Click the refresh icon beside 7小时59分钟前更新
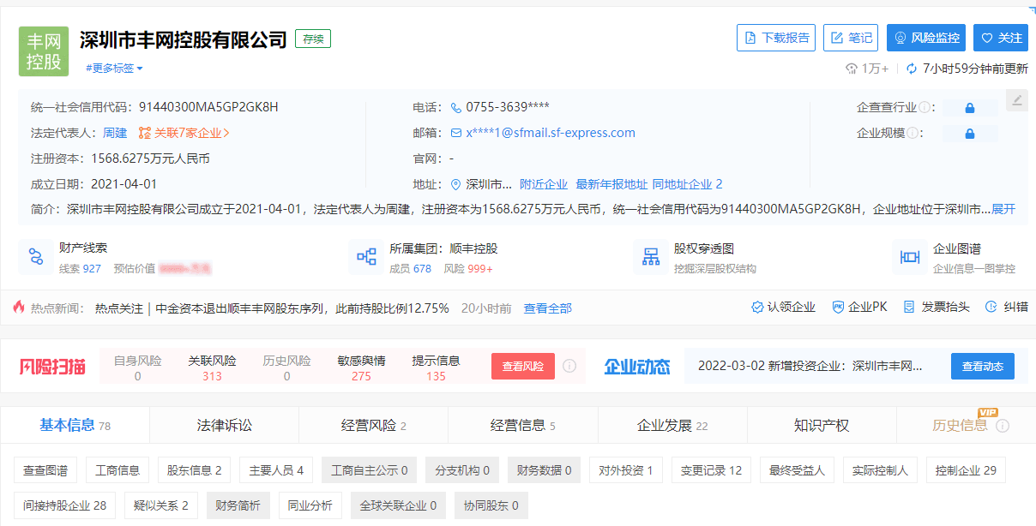The width and height of the screenshot is (1036, 526). (x=912, y=69)
